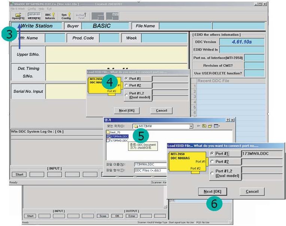Click the lower window log scrollbar down arrow
The image size is (286, 226).
coord(165,207)
